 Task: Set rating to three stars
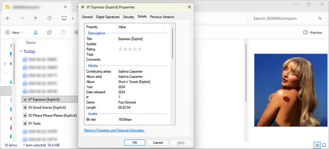130,49
